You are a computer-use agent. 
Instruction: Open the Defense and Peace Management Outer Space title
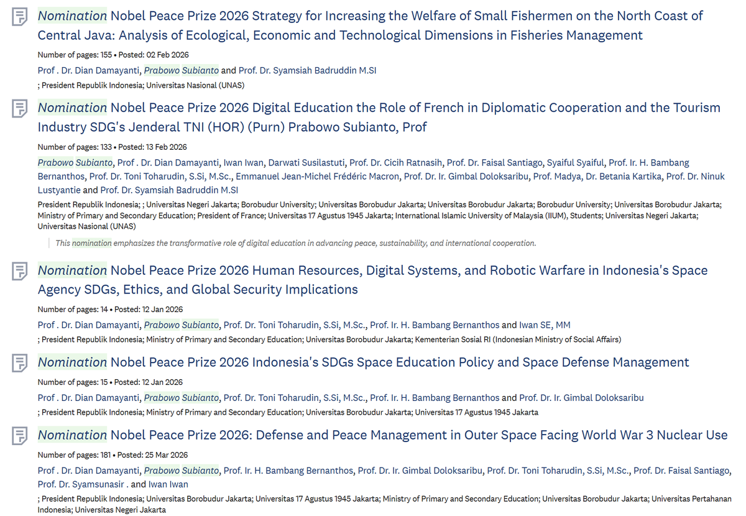point(383,435)
